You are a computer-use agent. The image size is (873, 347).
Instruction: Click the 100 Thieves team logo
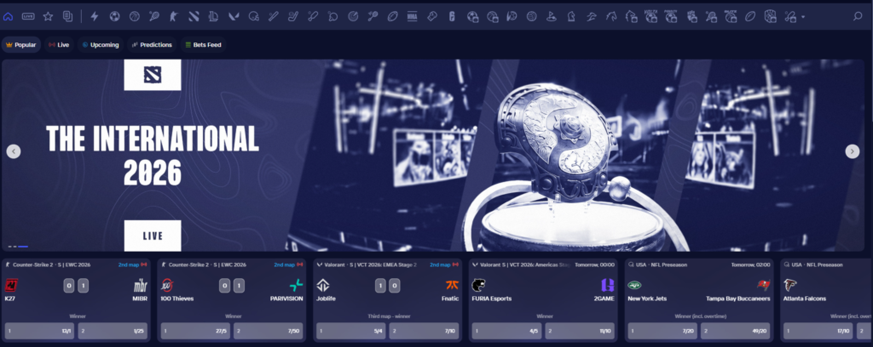(168, 286)
